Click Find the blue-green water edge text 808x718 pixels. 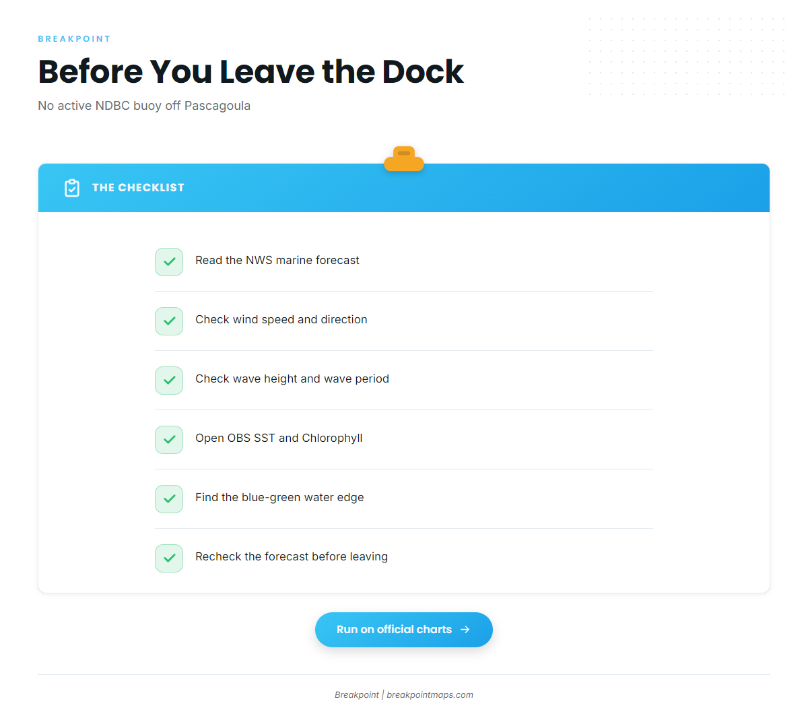click(x=279, y=498)
